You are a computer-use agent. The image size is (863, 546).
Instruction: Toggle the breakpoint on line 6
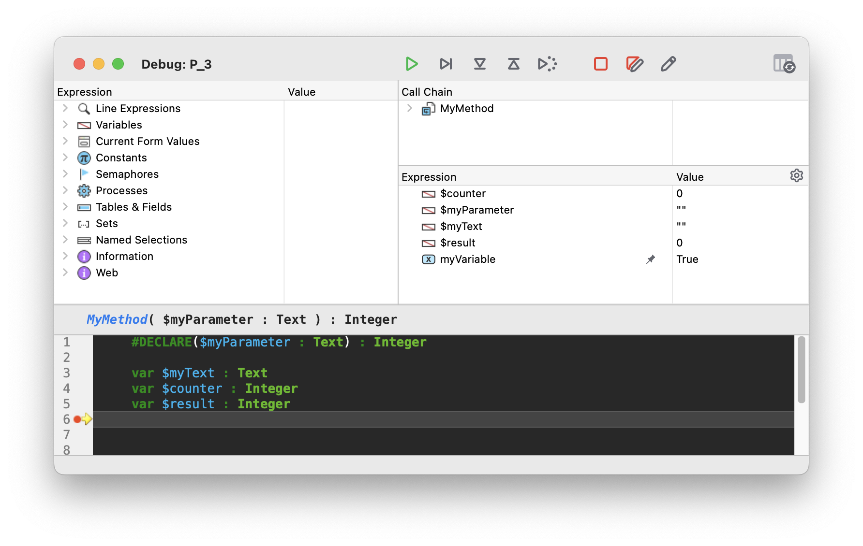tap(77, 419)
